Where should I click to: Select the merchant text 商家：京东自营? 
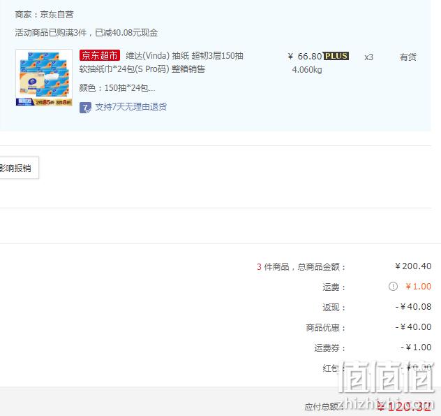[x=44, y=15]
